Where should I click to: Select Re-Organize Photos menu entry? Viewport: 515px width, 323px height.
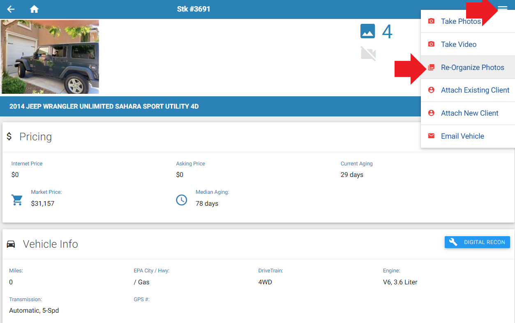(468, 67)
